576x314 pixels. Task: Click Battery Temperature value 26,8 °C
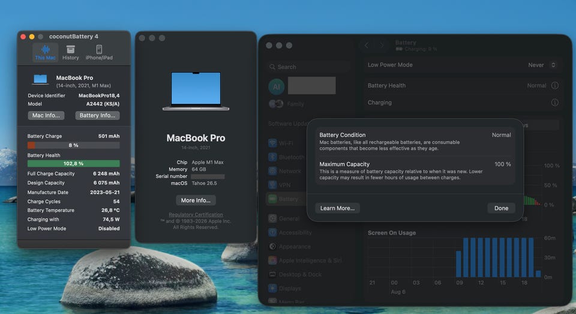[x=110, y=210]
